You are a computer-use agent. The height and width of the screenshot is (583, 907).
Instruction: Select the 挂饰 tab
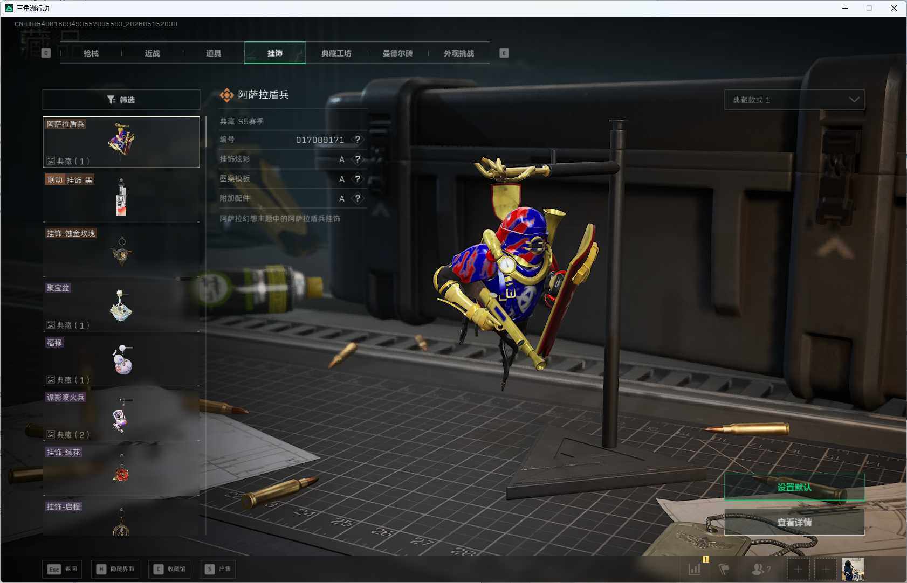[275, 53]
